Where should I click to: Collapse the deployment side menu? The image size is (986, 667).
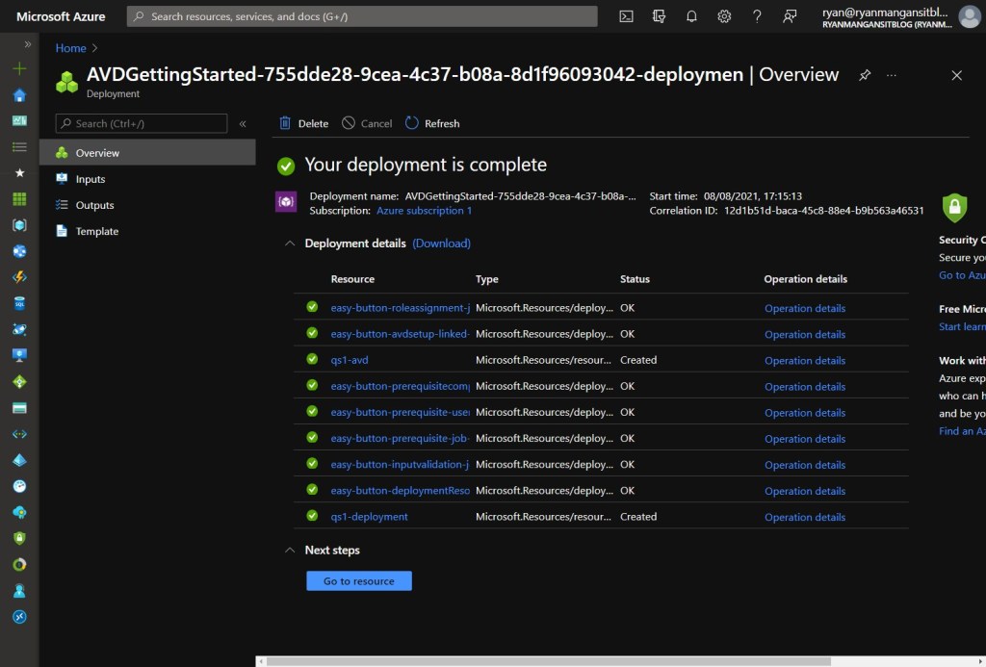point(243,124)
